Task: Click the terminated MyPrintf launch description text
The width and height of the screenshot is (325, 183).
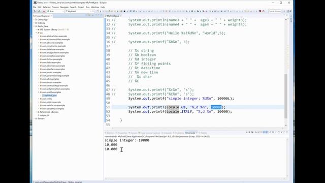Action: [157, 137]
